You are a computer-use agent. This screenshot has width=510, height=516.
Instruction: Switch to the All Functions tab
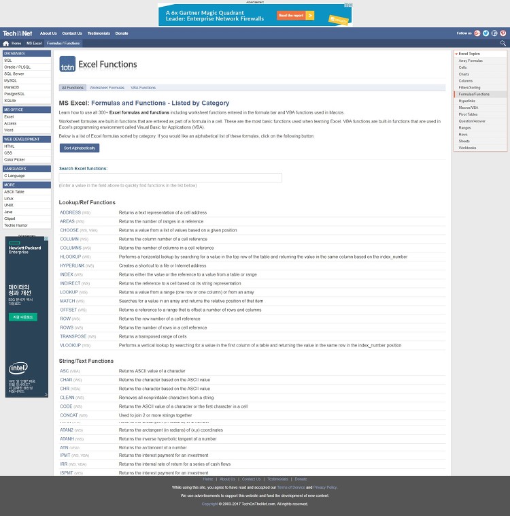click(72, 88)
